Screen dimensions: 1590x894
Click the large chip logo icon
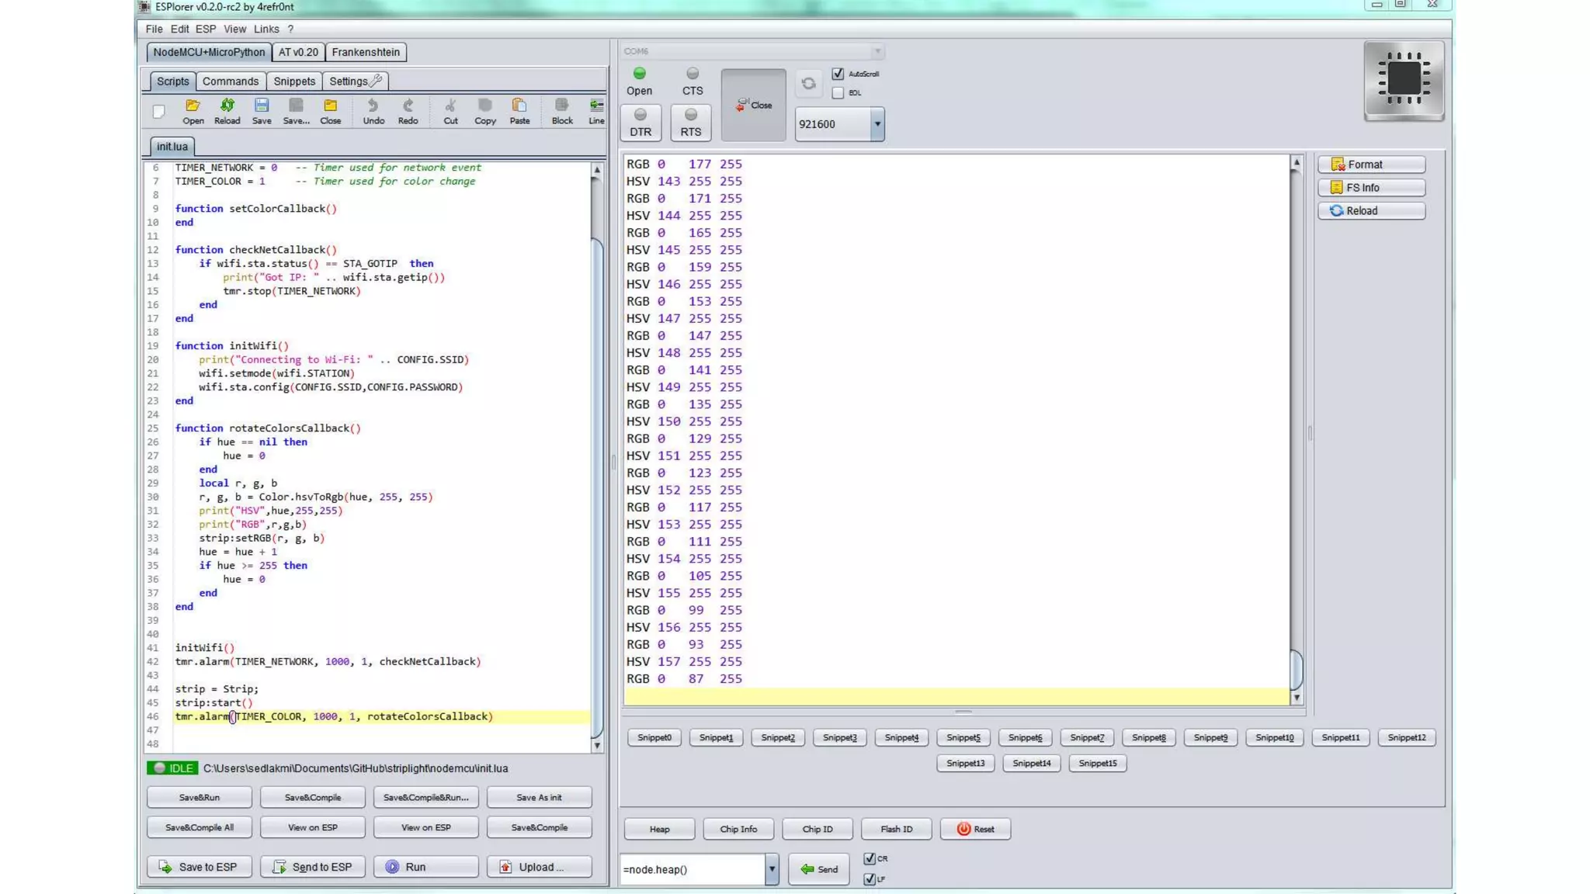coord(1404,80)
